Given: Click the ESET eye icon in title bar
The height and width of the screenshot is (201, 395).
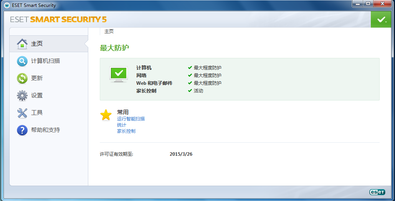Looking at the screenshot, I should [7, 5].
